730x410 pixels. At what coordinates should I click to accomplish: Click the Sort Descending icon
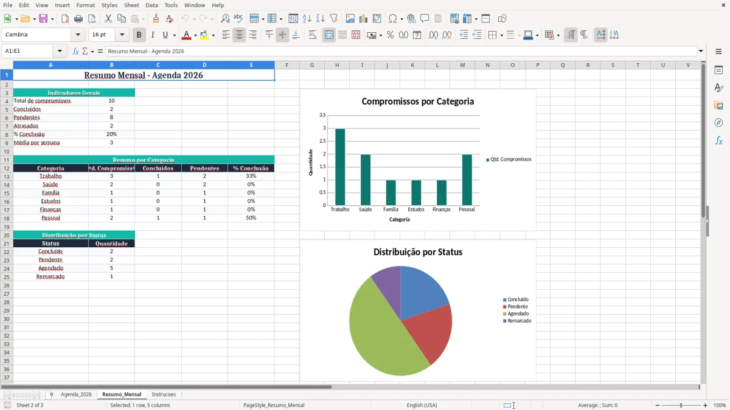[x=320, y=19]
